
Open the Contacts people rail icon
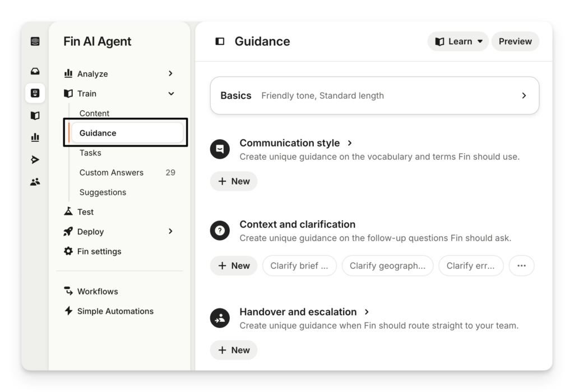point(35,182)
